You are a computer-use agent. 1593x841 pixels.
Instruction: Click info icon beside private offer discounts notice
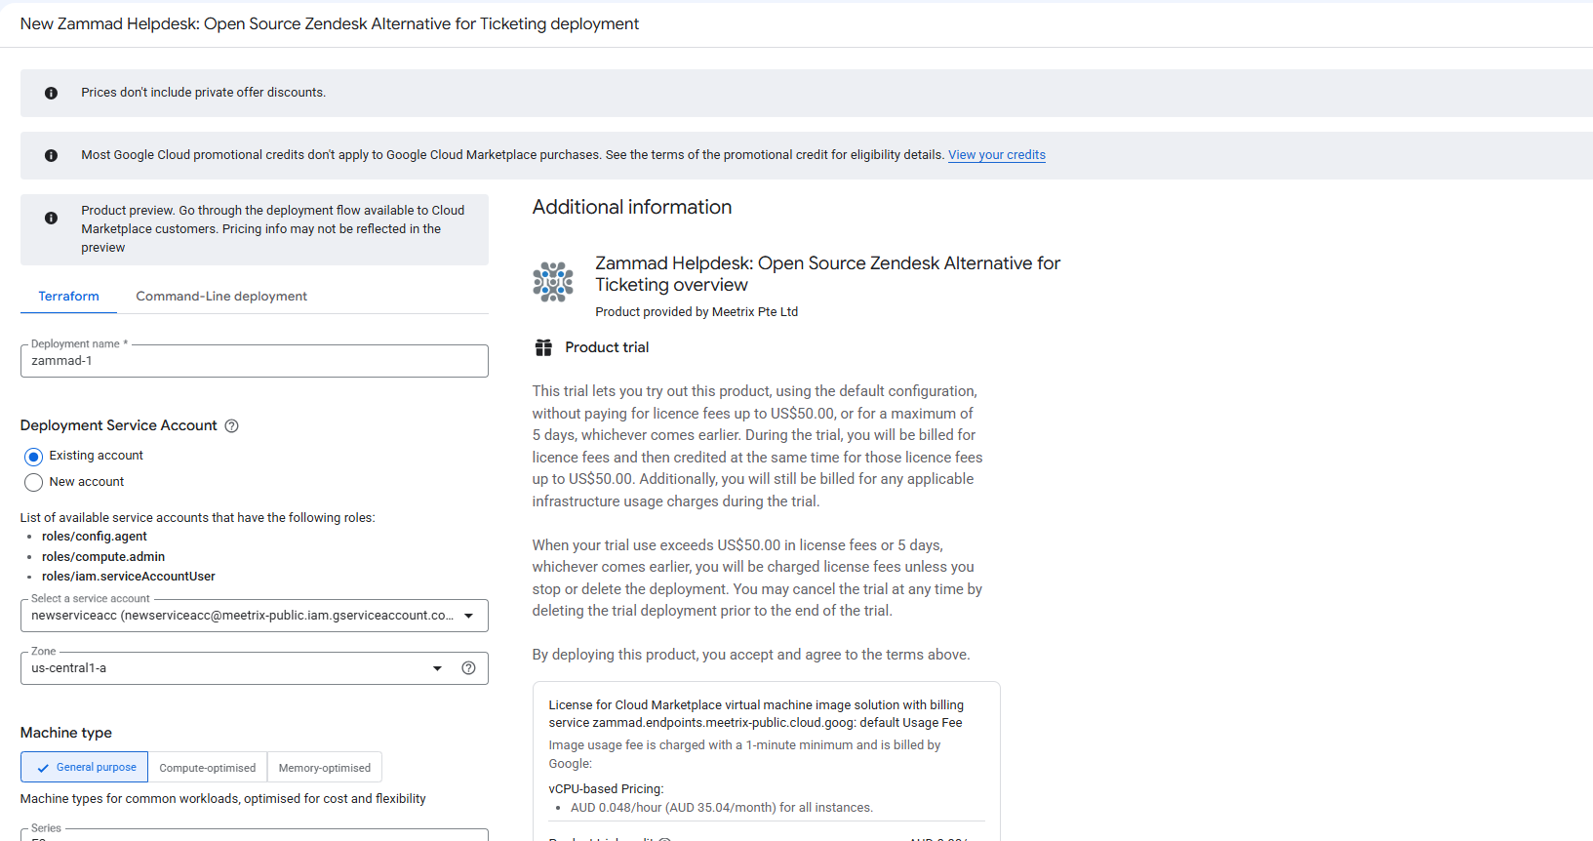[x=51, y=93]
